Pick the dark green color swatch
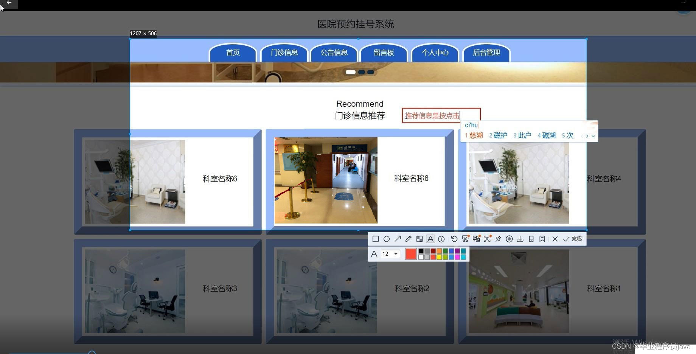The width and height of the screenshot is (696, 354). point(445,251)
